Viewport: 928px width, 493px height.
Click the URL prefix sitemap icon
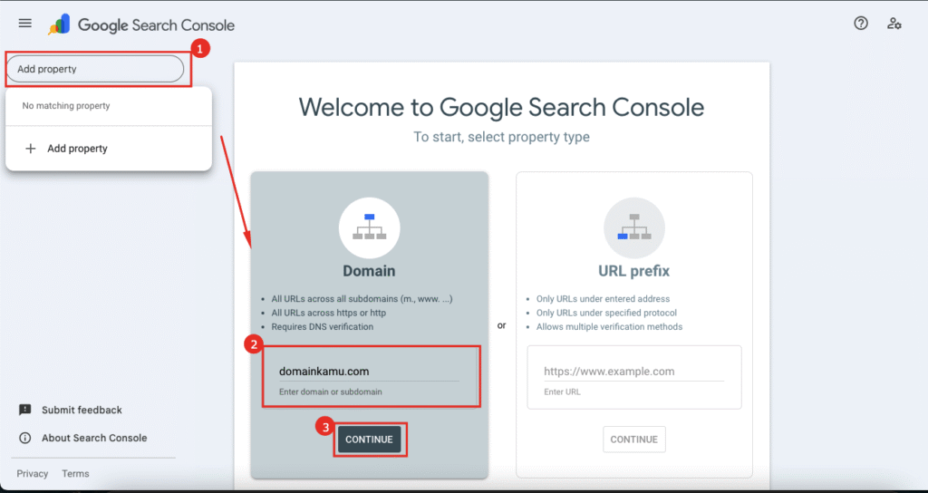(633, 227)
